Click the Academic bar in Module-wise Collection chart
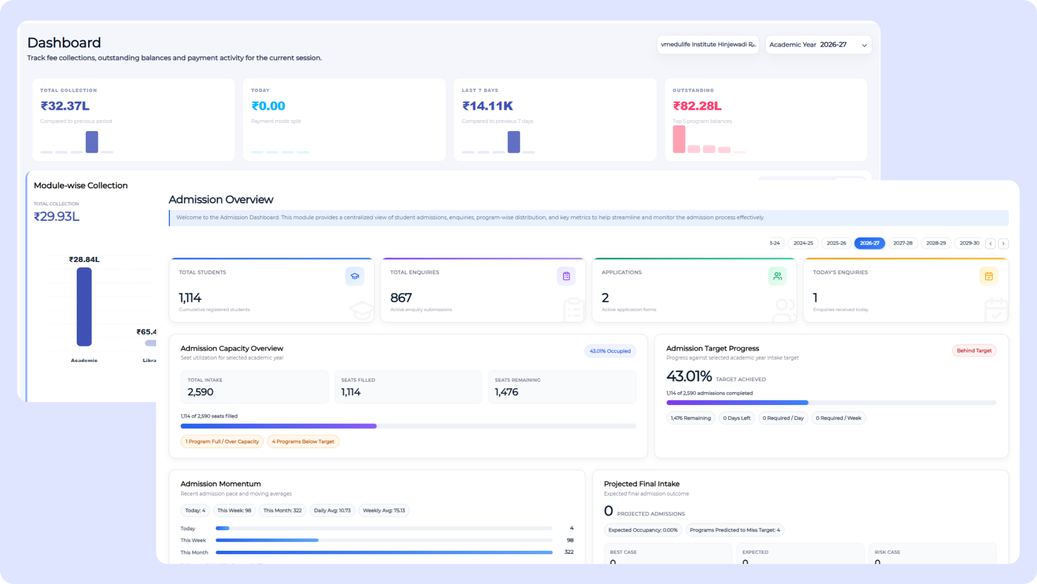The width and height of the screenshot is (1037, 584). tap(84, 307)
